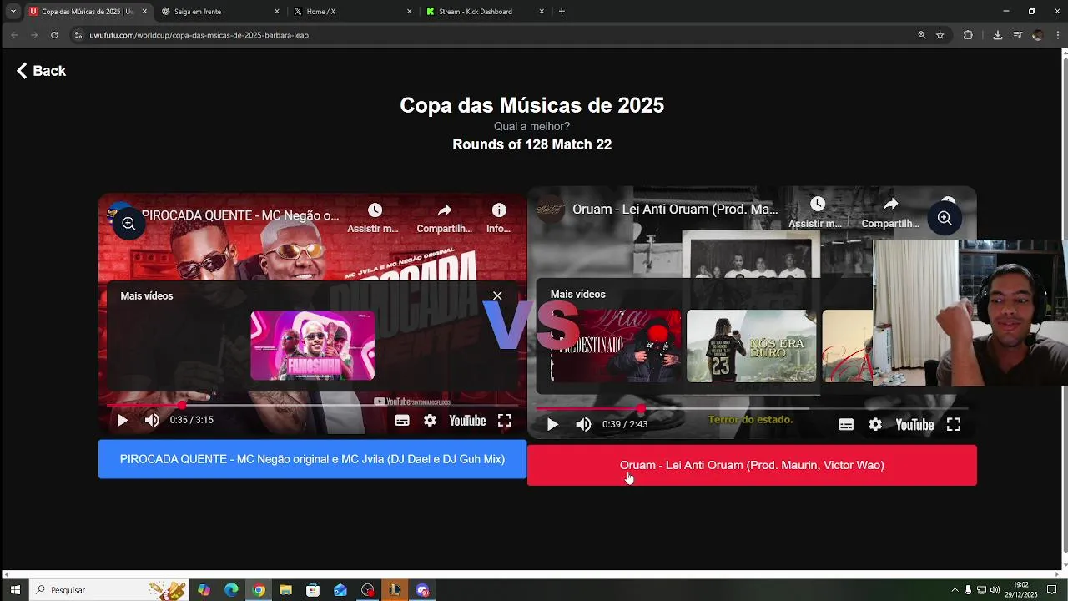
Task: Zoom left video with magnifier icon
Action: [128, 224]
